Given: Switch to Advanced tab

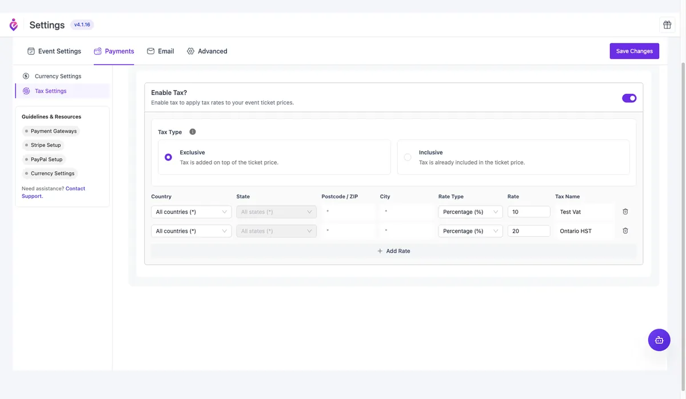Looking at the screenshot, I should pyautogui.click(x=207, y=51).
